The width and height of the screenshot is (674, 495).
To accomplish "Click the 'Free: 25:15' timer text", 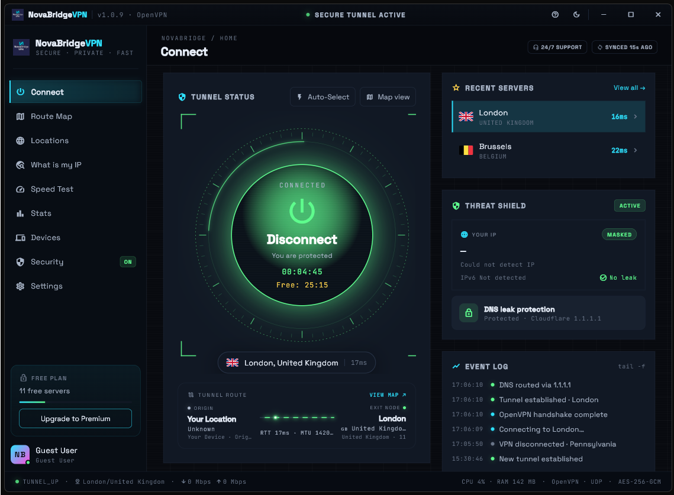I will (x=302, y=285).
